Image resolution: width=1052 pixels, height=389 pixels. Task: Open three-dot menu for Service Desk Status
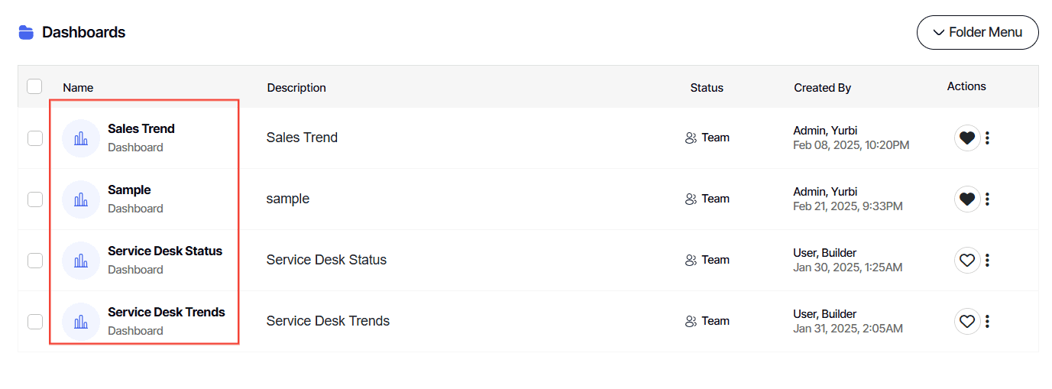(x=987, y=261)
